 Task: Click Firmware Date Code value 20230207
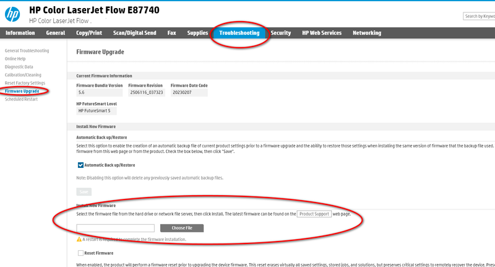[189, 92]
